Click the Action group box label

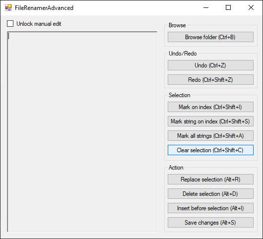click(x=176, y=168)
